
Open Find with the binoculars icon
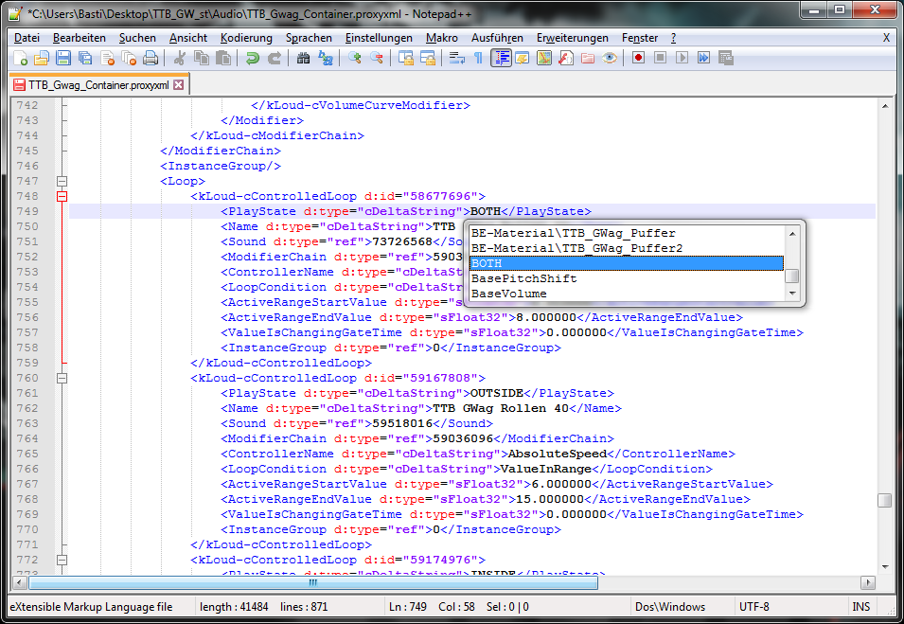pos(303,59)
